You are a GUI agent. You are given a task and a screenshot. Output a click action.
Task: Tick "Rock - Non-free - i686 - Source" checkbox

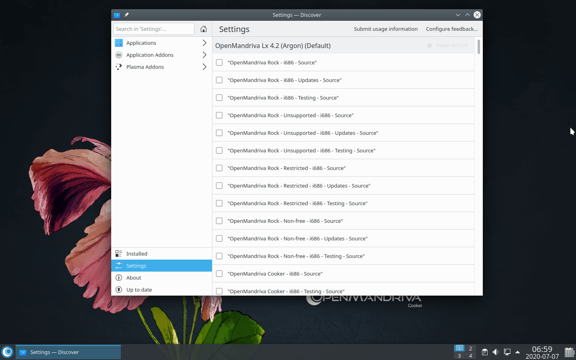coord(219,221)
